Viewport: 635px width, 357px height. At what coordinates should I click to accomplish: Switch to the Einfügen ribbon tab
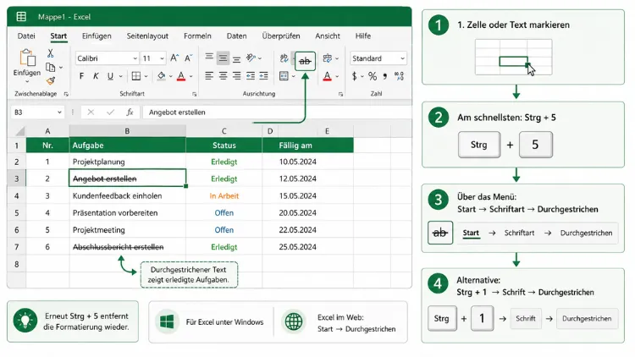click(97, 36)
